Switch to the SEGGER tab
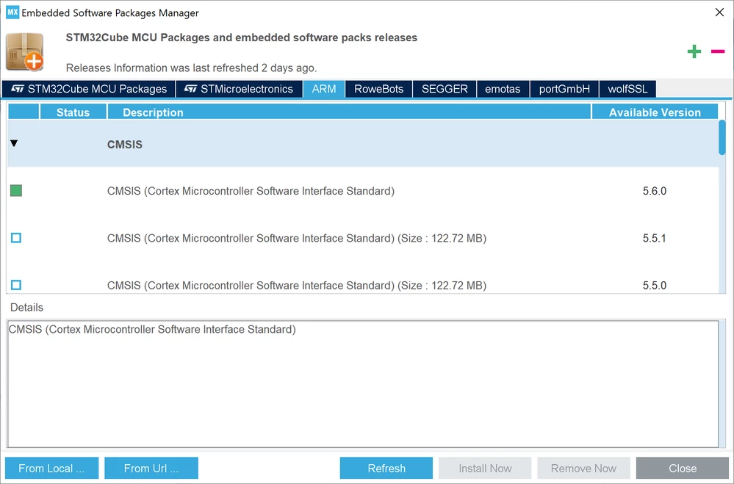The width and height of the screenshot is (734, 484). (x=445, y=89)
